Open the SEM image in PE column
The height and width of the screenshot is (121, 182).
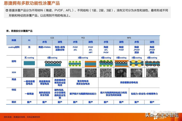point(29,73)
